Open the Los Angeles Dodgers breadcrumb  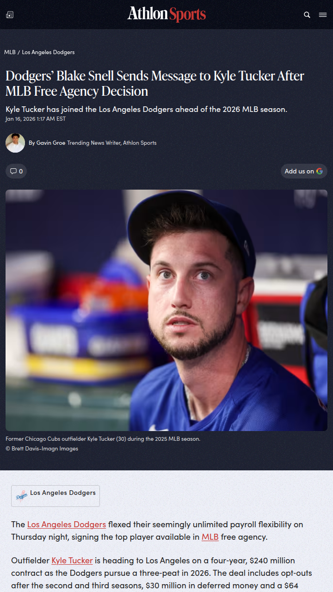pos(48,52)
